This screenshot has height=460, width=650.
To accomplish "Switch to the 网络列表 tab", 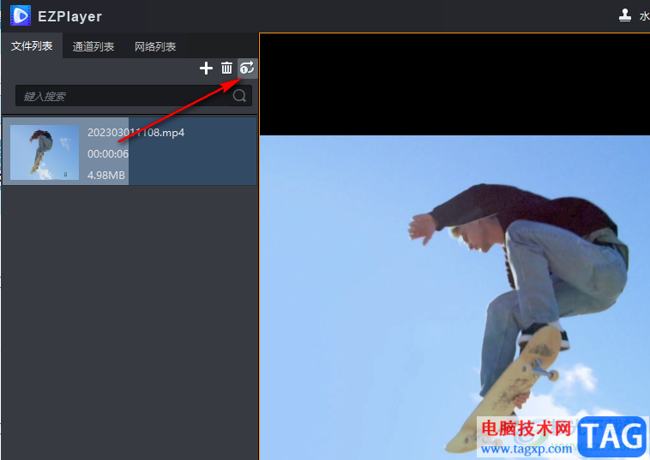I will (155, 46).
